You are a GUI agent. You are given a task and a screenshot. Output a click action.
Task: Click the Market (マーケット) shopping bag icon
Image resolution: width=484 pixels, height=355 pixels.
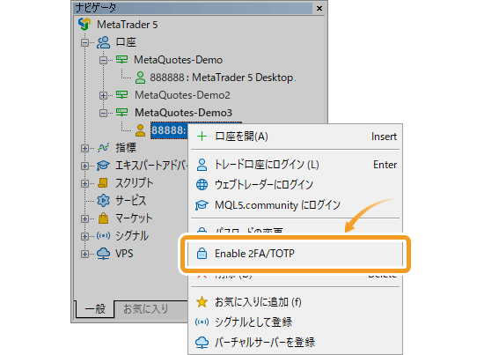click(x=103, y=218)
